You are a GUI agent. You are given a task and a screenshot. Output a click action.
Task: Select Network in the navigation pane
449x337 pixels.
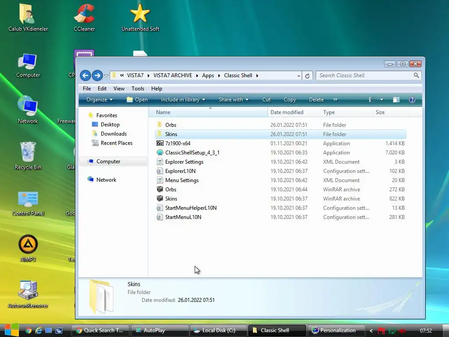click(x=106, y=179)
